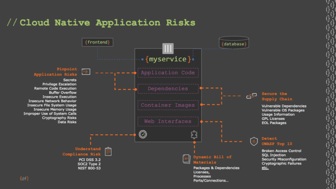Select the {frontend} box
Viewport: 336px width, 189px height.
[x=98, y=43]
